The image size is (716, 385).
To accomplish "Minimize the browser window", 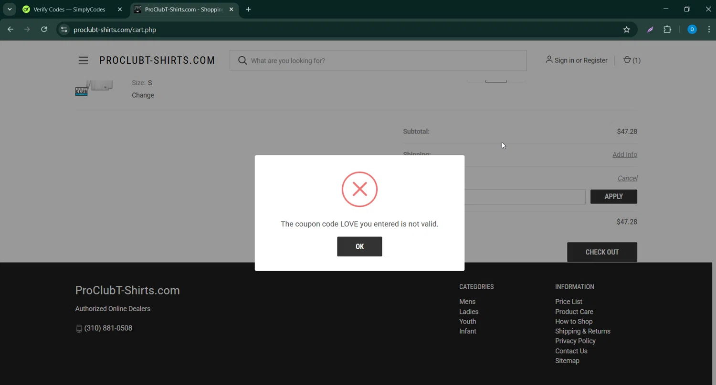I will (x=666, y=9).
